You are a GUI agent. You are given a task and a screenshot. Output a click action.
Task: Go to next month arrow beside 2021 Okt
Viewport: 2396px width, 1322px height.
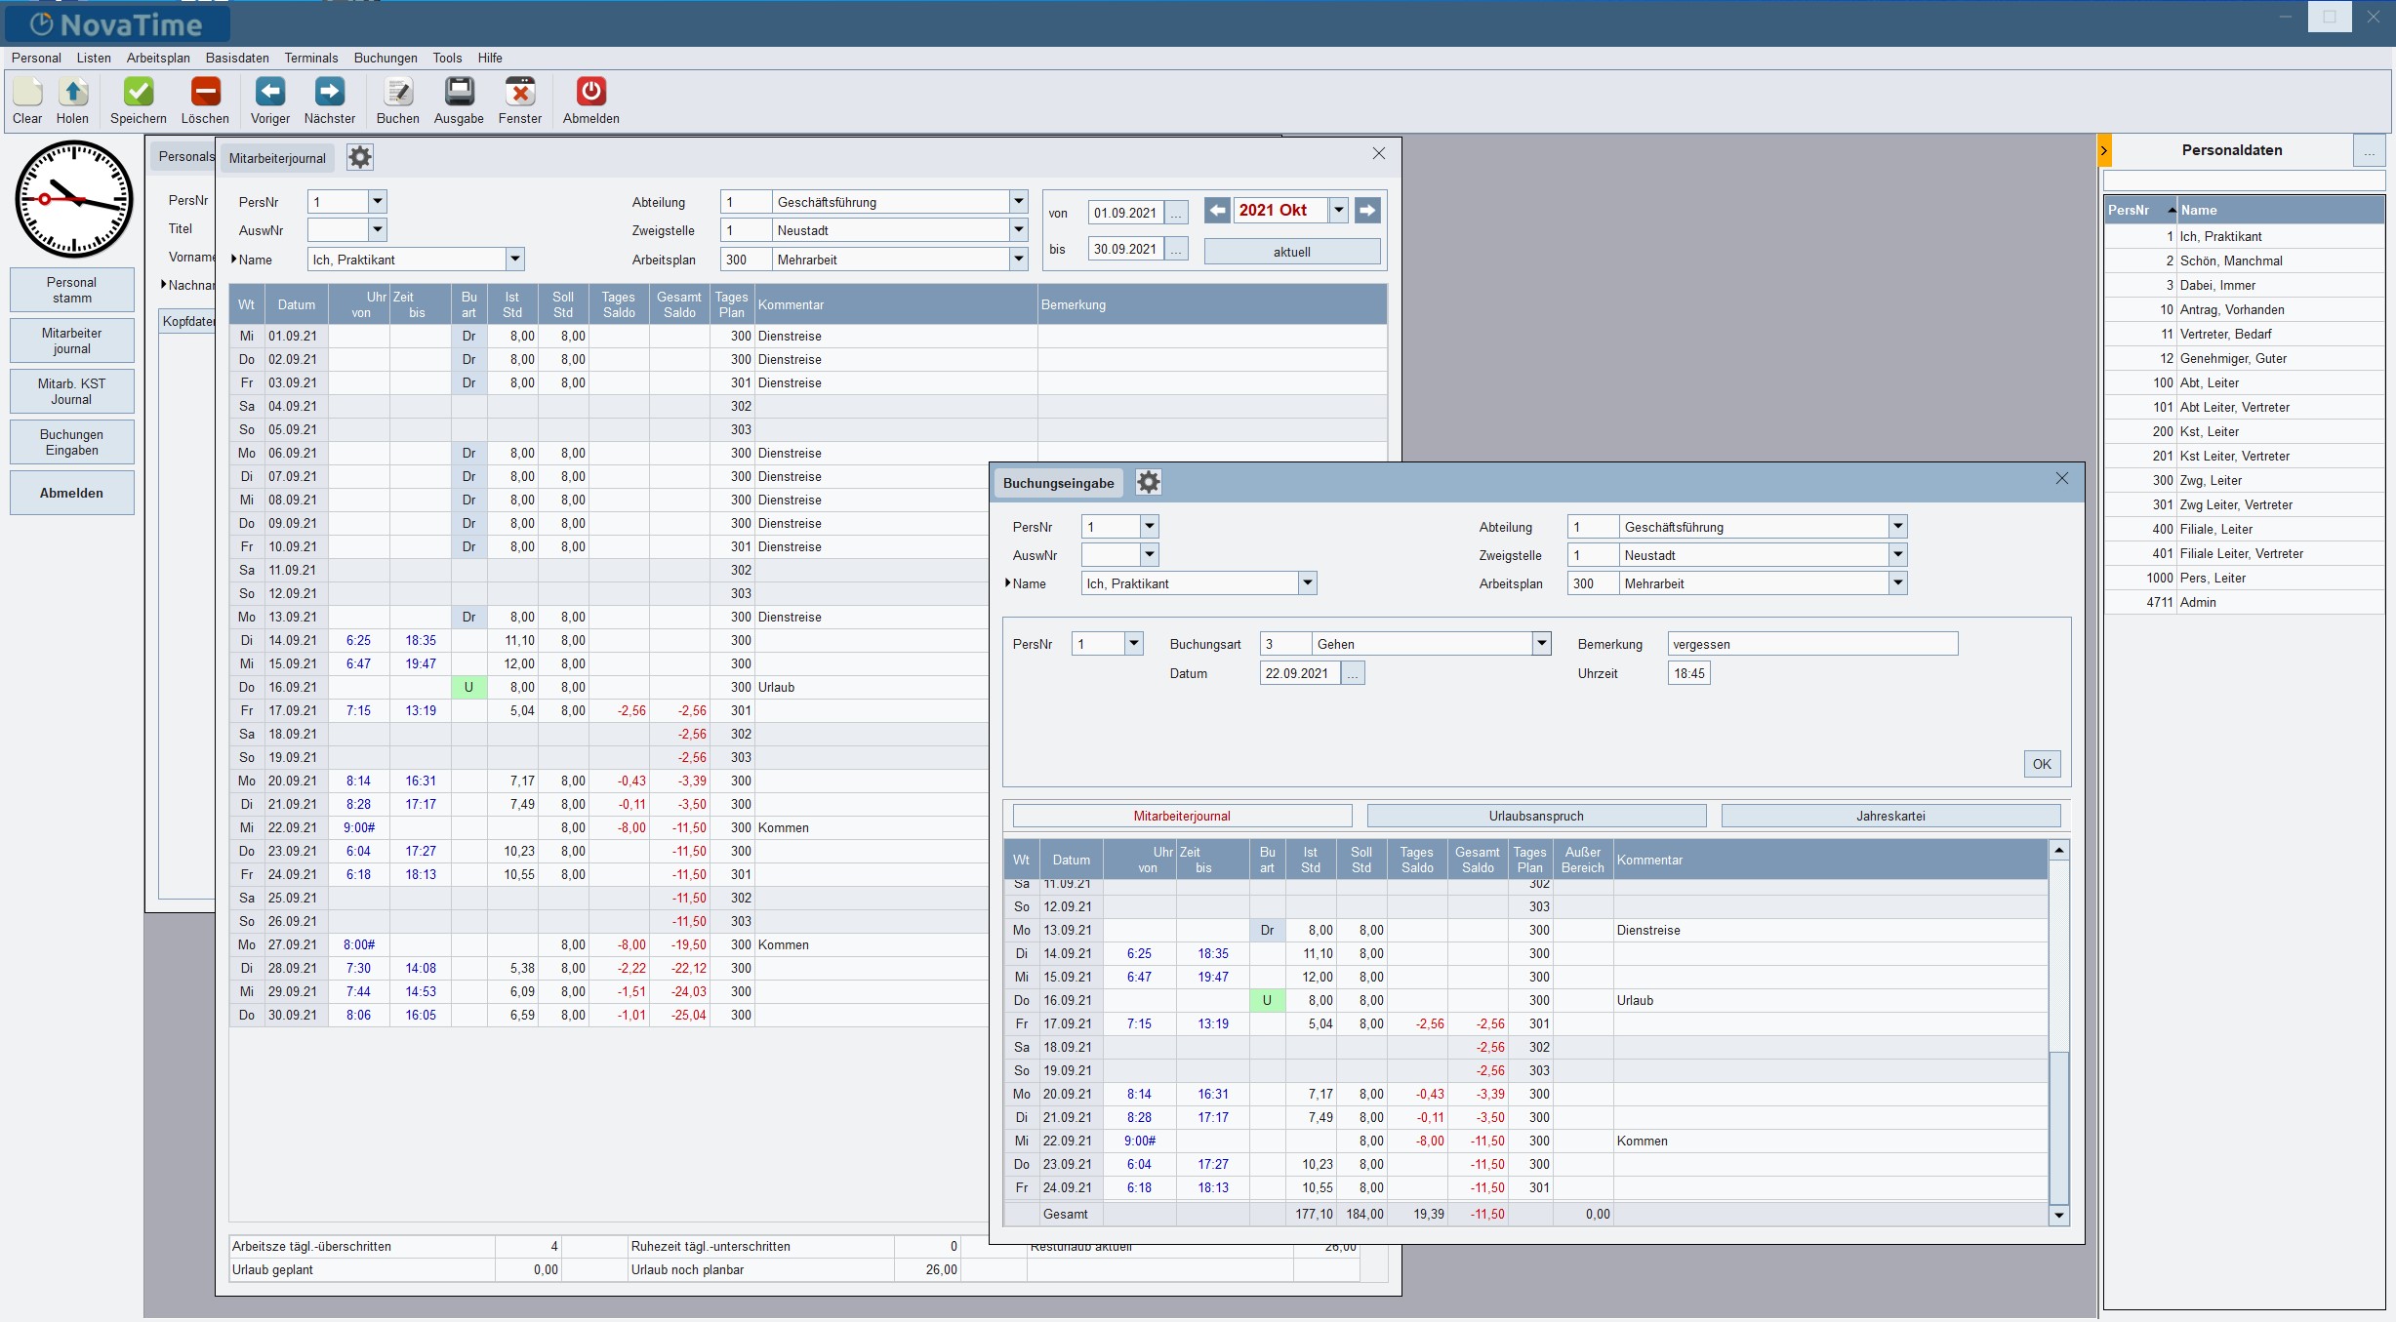[x=1367, y=210]
